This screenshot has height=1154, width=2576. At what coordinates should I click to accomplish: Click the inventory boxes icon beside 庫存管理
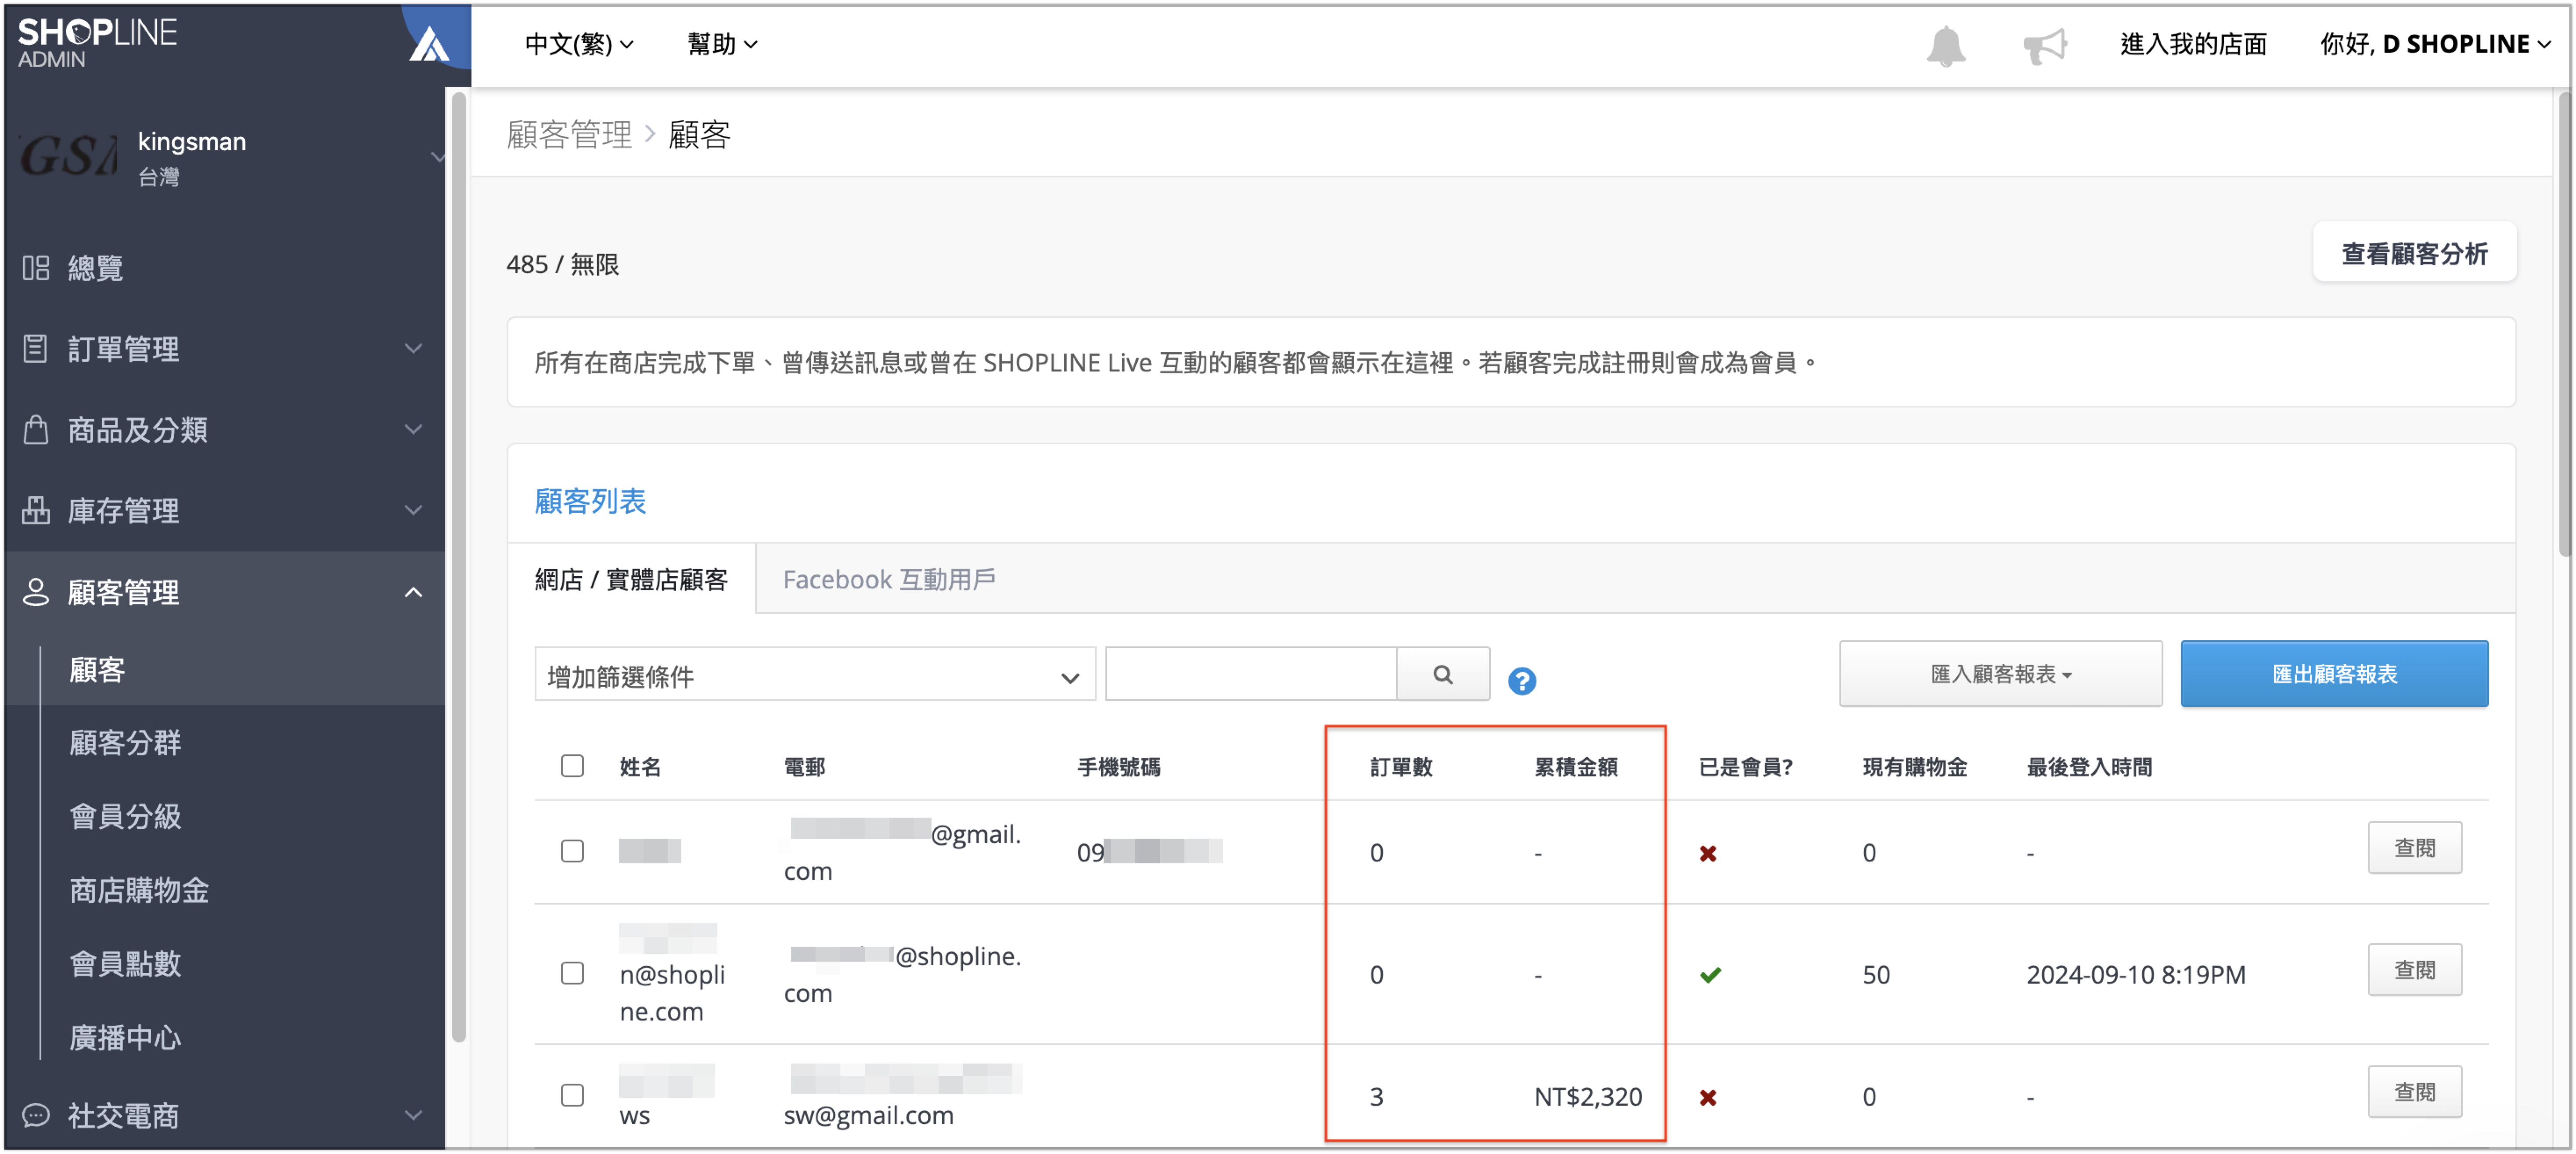click(36, 511)
